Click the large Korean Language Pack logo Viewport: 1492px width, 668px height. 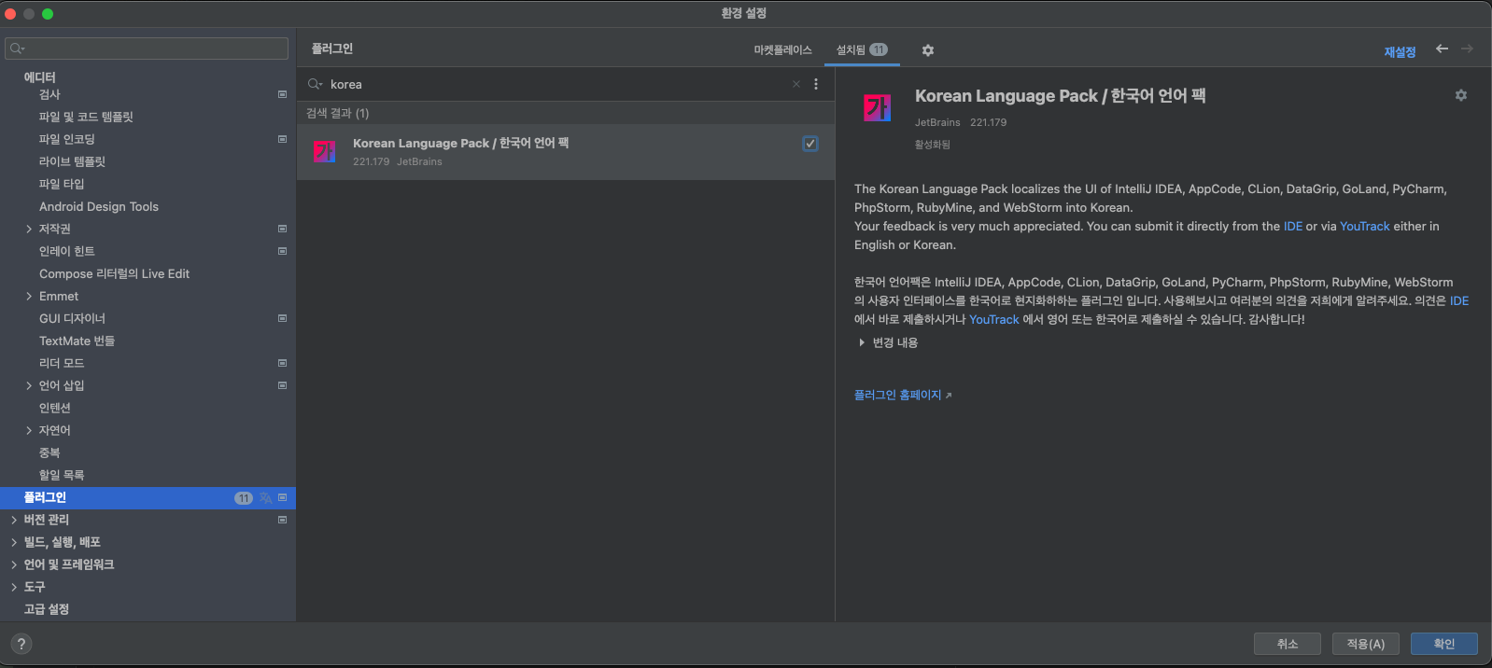coord(877,108)
